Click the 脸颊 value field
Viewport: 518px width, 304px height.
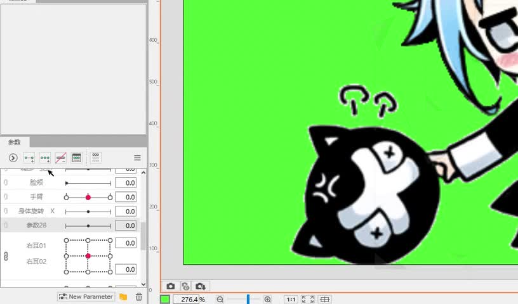[126, 183]
